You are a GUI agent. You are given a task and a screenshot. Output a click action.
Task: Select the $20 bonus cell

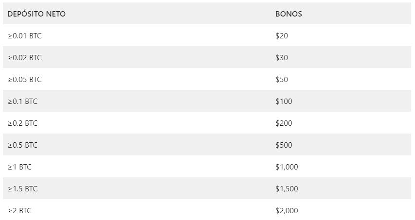pyautogui.click(x=282, y=35)
